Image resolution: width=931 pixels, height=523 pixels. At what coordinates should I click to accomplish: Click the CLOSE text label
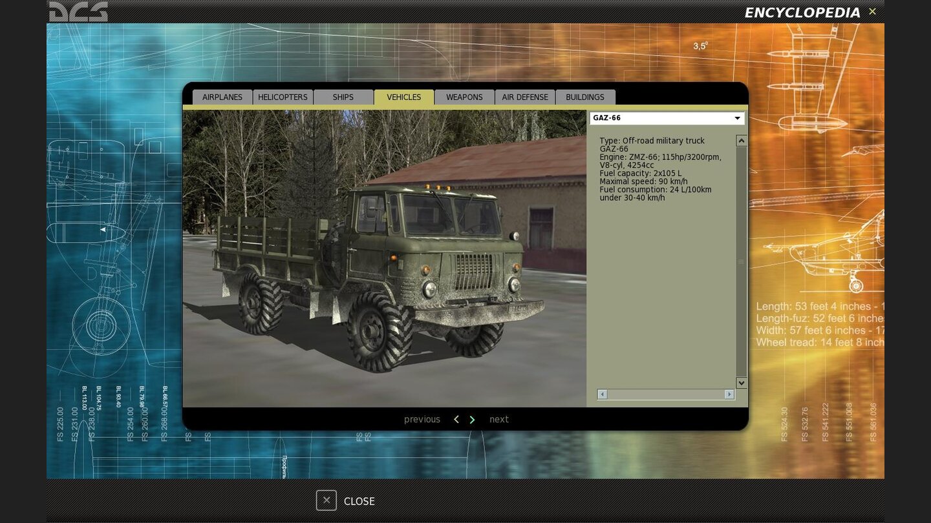(359, 501)
